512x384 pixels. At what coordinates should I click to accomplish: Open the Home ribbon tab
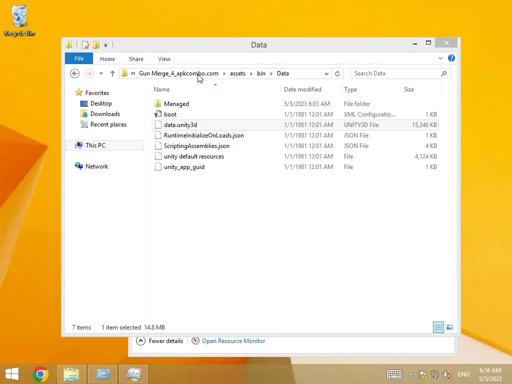(x=107, y=59)
